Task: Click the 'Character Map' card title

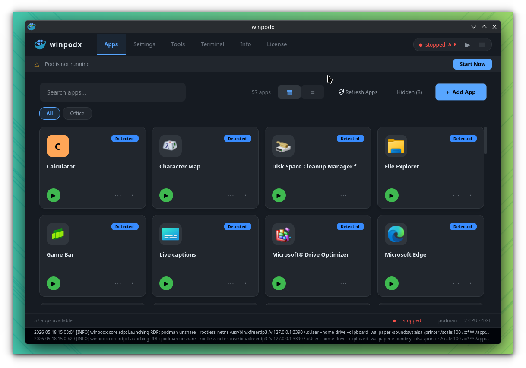Action: (x=180, y=167)
